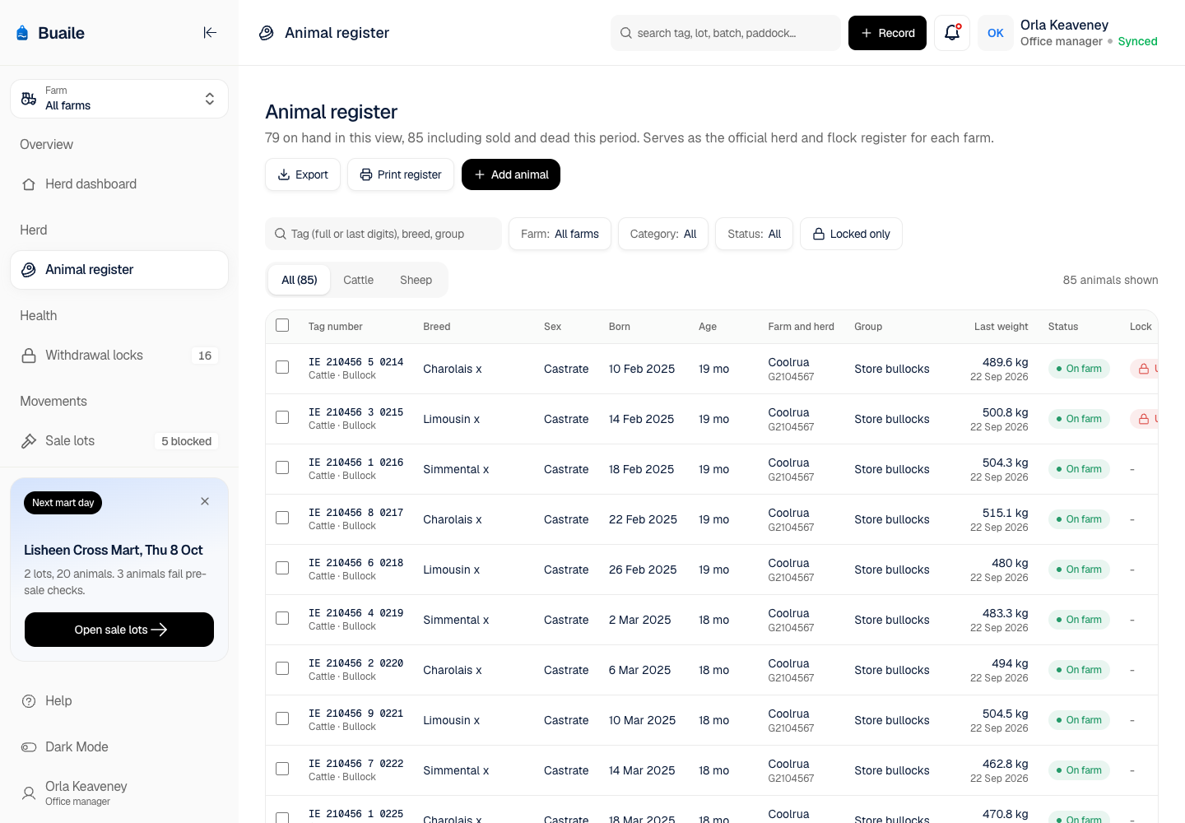Click Print register
The image size is (1185, 823).
coord(401,174)
